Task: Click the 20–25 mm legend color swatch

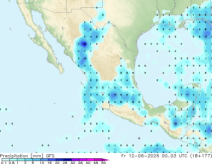Action: click(60, 160)
